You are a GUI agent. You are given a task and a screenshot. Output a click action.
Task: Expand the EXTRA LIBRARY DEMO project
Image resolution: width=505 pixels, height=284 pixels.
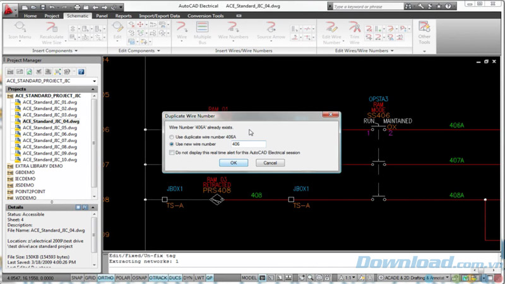10,165
